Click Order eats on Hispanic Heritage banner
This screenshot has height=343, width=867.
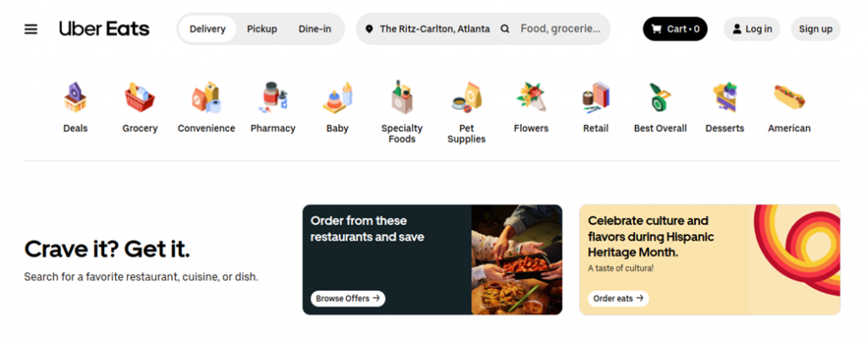[x=618, y=298]
